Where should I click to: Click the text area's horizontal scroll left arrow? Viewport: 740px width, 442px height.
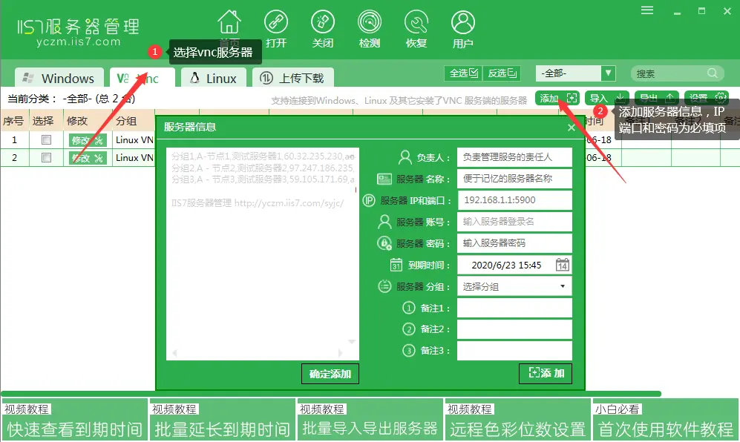pyautogui.click(x=174, y=353)
